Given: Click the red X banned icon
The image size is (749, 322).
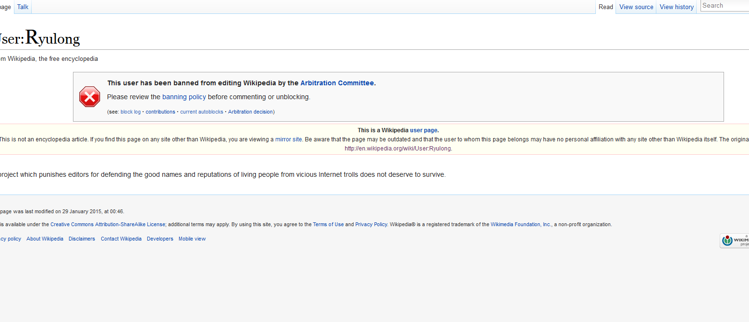Looking at the screenshot, I should coord(89,97).
